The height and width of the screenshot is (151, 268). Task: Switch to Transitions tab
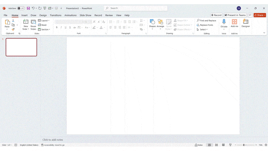pos(56,15)
